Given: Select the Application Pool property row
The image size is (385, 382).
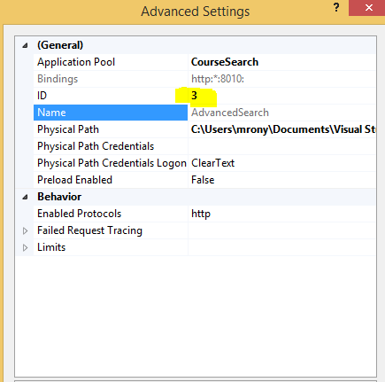Looking at the screenshot, I should (x=204, y=62).
